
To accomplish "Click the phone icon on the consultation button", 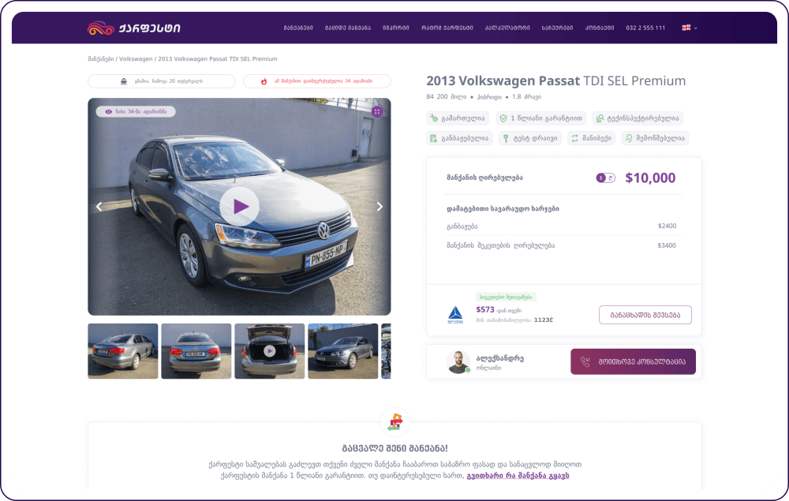I will point(585,362).
